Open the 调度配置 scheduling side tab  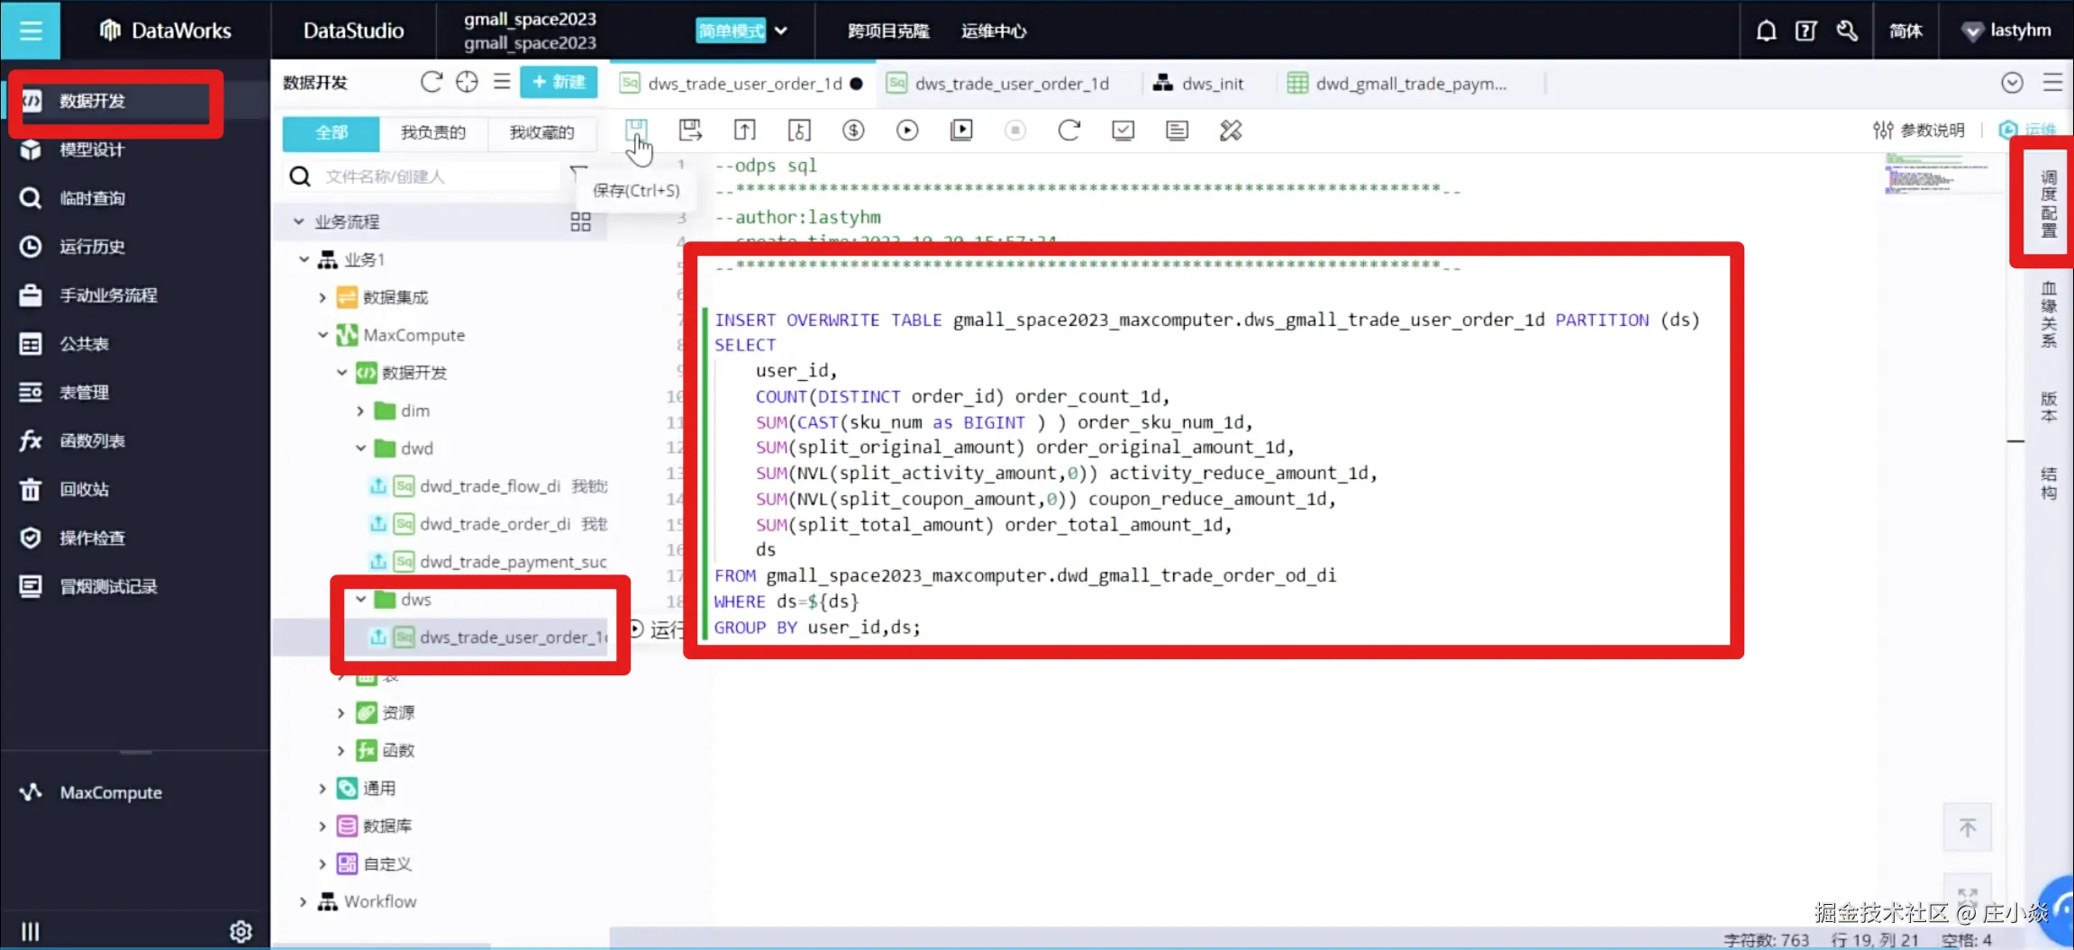[x=2049, y=203]
